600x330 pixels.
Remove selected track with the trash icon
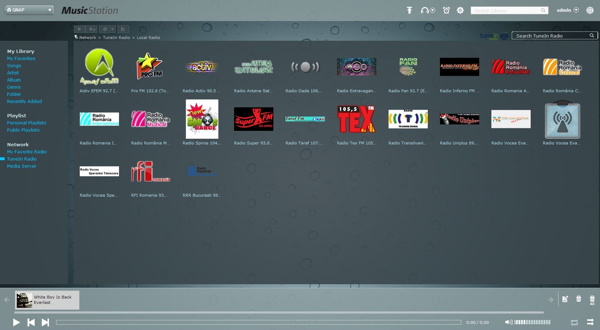(579, 299)
